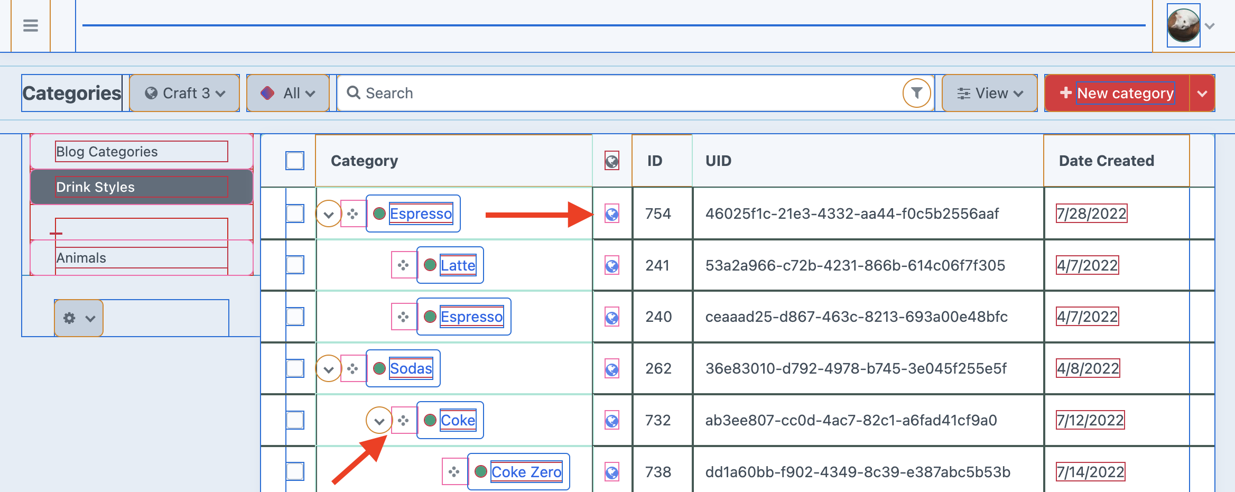Collapse the Sodas category toggle

coord(329,369)
